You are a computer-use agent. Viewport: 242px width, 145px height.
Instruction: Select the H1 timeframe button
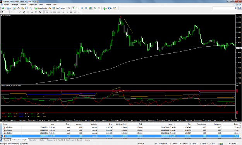(x=63, y=12)
